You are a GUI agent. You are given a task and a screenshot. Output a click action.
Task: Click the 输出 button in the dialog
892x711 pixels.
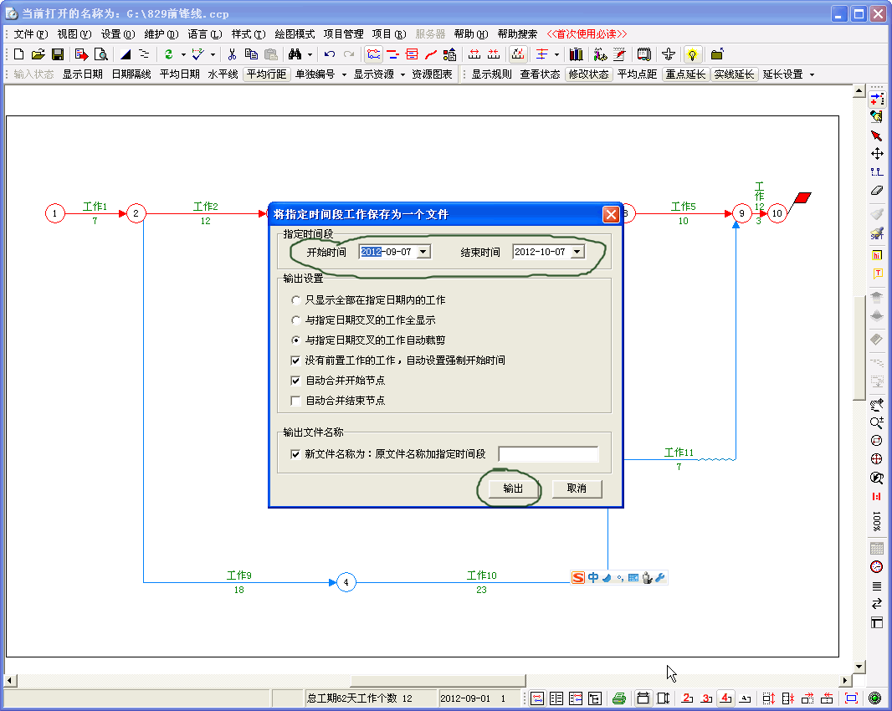(x=513, y=488)
